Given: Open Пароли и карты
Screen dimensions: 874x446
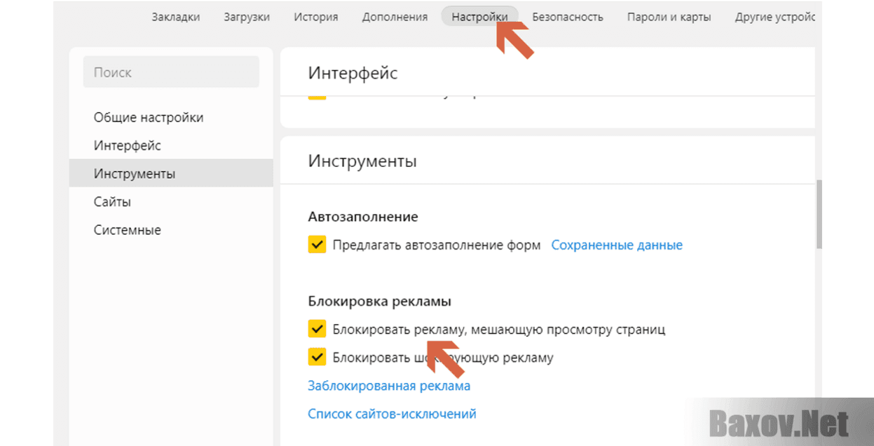Looking at the screenshot, I should pyautogui.click(x=669, y=17).
